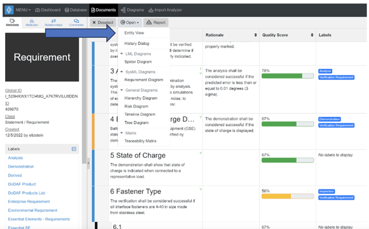Select the Metadata sidebar tab
The height and width of the screenshot is (229, 369).
click(x=12, y=22)
